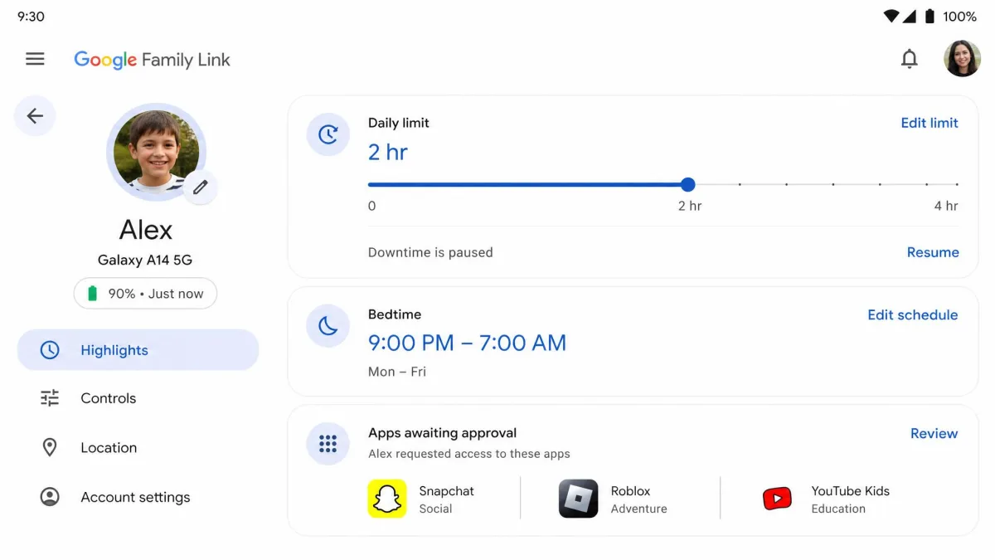This screenshot has width=995, height=560.
Task: Click the cellular signal status icon
Action: pyautogui.click(x=910, y=17)
